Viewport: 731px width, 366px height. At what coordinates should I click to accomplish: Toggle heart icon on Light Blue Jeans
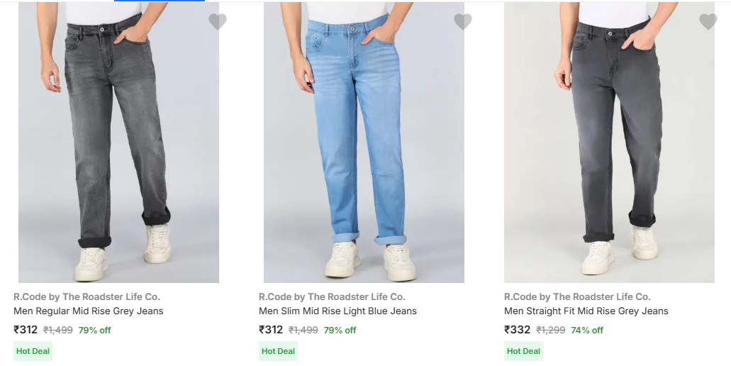pos(463,22)
